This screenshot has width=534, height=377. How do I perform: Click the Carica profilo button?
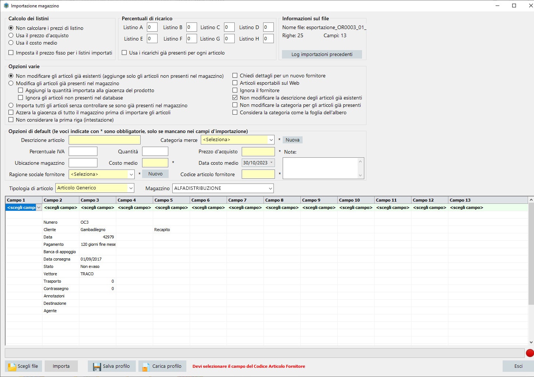click(162, 366)
